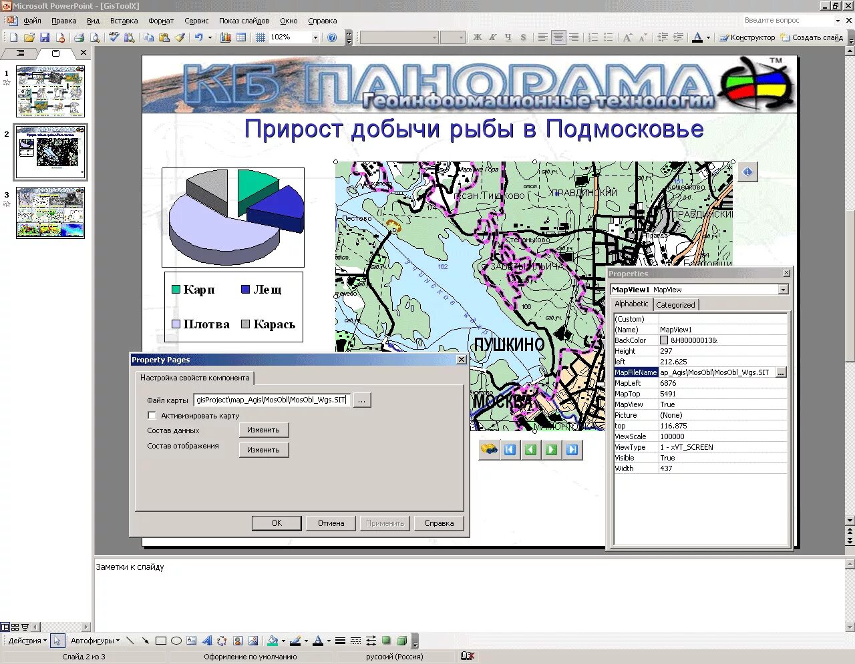Screen dimensions: 855x664
Task: Step back with green left arrow
Action: pos(530,450)
